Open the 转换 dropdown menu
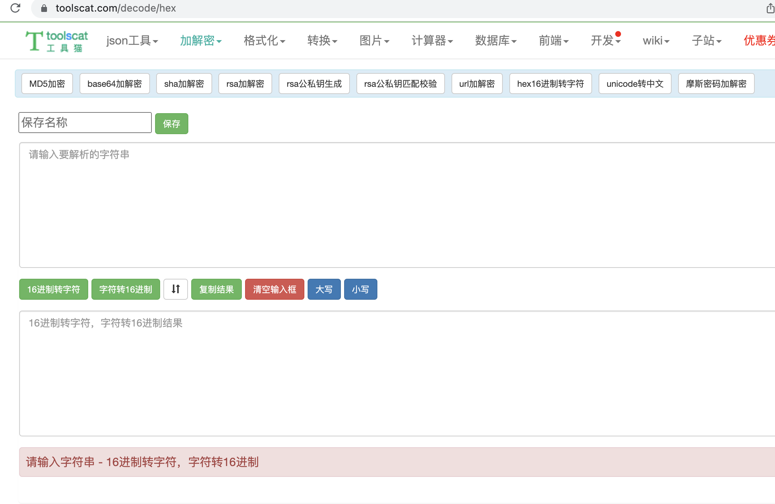The image size is (775, 504). [322, 40]
